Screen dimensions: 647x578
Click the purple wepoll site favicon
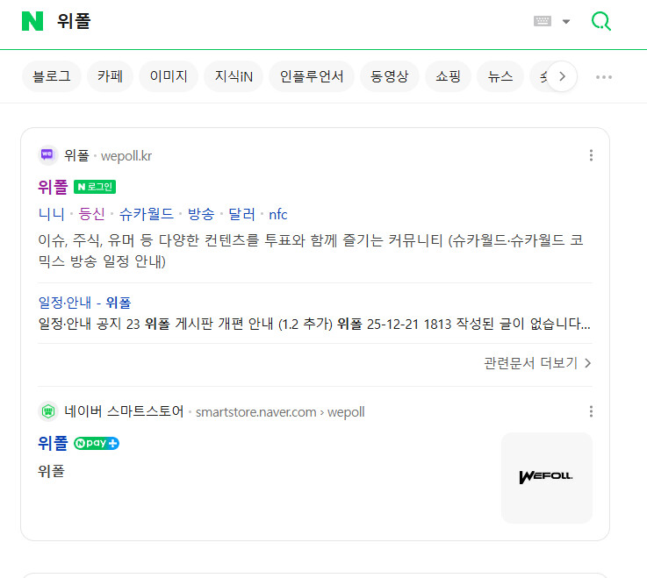pos(48,155)
